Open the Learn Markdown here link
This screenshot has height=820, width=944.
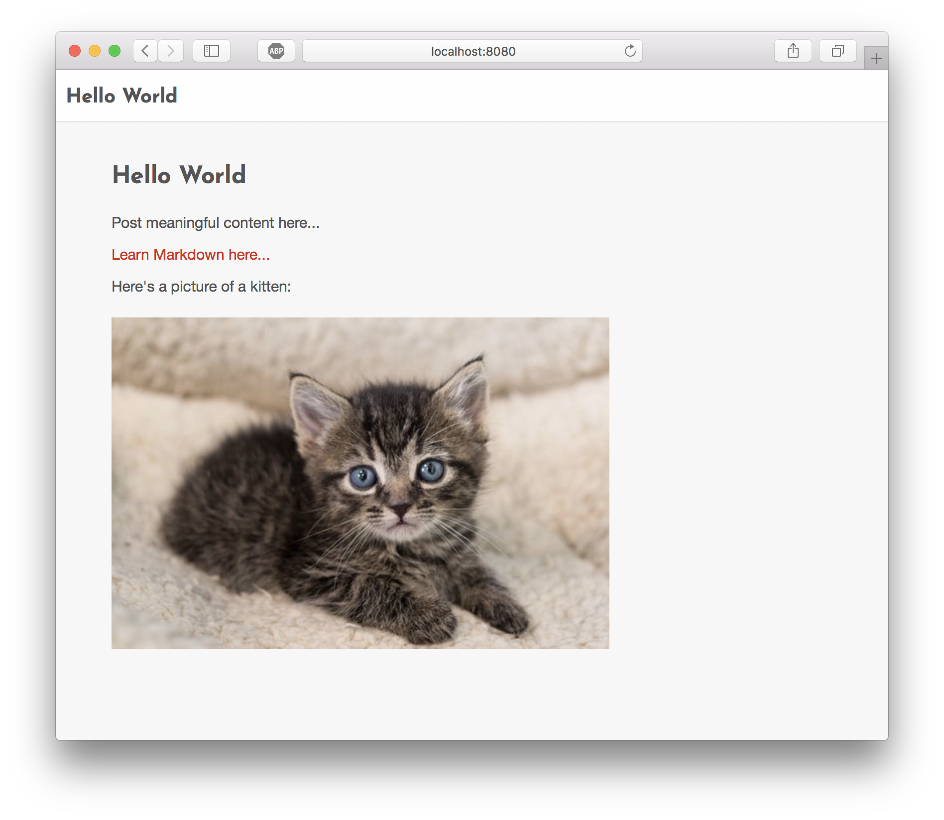tap(191, 255)
